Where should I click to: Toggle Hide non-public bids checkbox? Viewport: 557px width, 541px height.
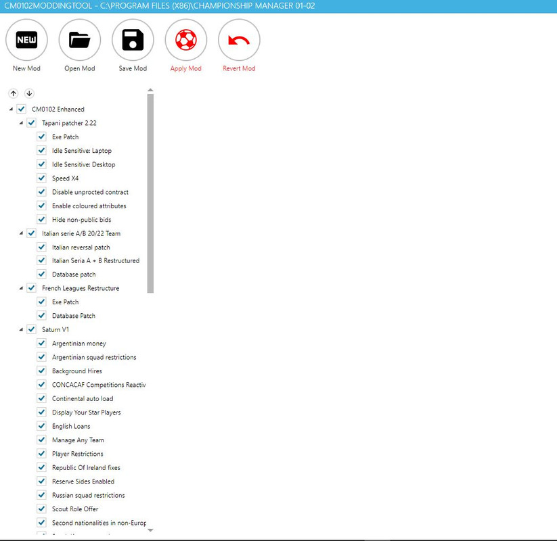(x=41, y=219)
